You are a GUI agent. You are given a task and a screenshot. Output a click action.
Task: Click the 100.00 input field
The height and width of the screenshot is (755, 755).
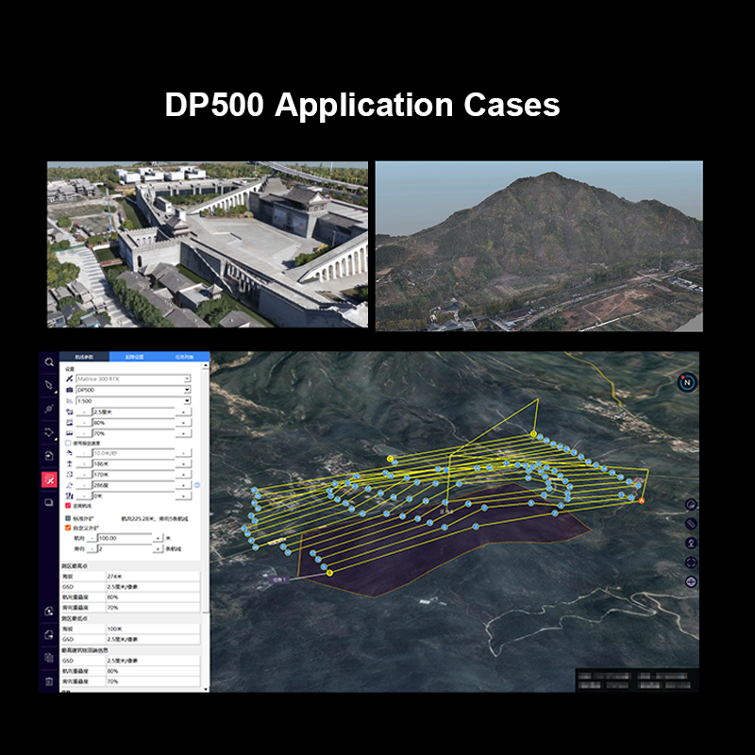[x=125, y=538]
